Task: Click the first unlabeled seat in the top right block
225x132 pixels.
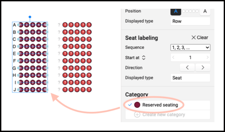Action: coord(65,25)
